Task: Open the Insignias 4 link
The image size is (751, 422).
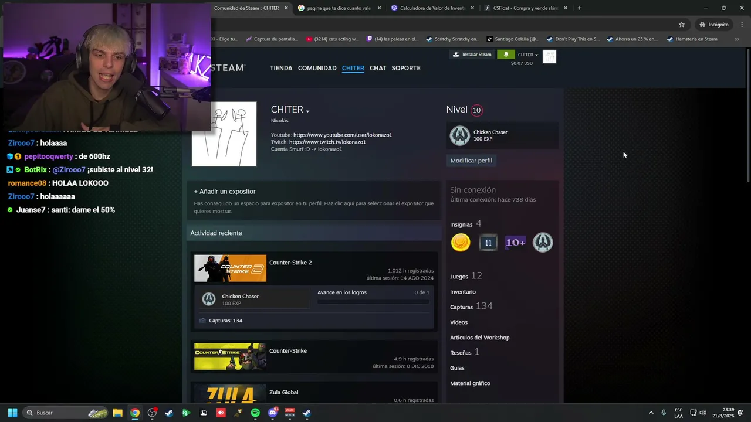Action: click(466, 224)
